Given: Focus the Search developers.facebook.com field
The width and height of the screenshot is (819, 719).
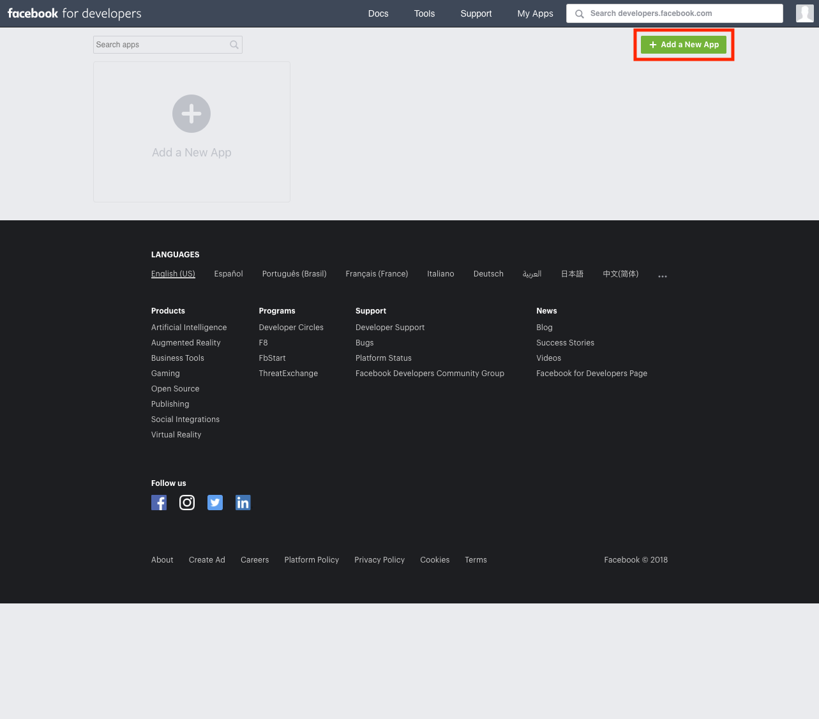Looking at the screenshot, I should click(675, 13).
